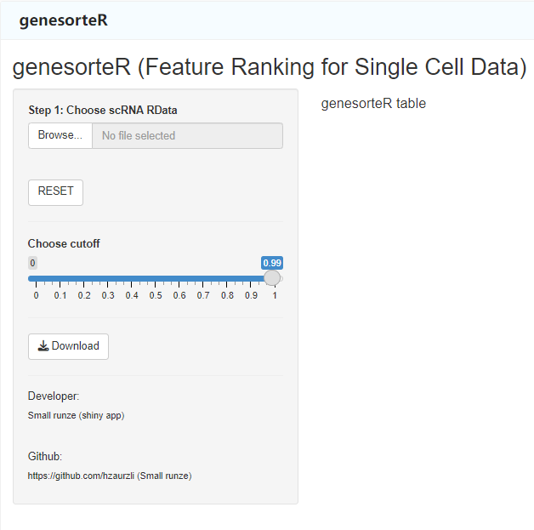
Task: Click the Choose cutoff label
Action: [x=64, y=243]
